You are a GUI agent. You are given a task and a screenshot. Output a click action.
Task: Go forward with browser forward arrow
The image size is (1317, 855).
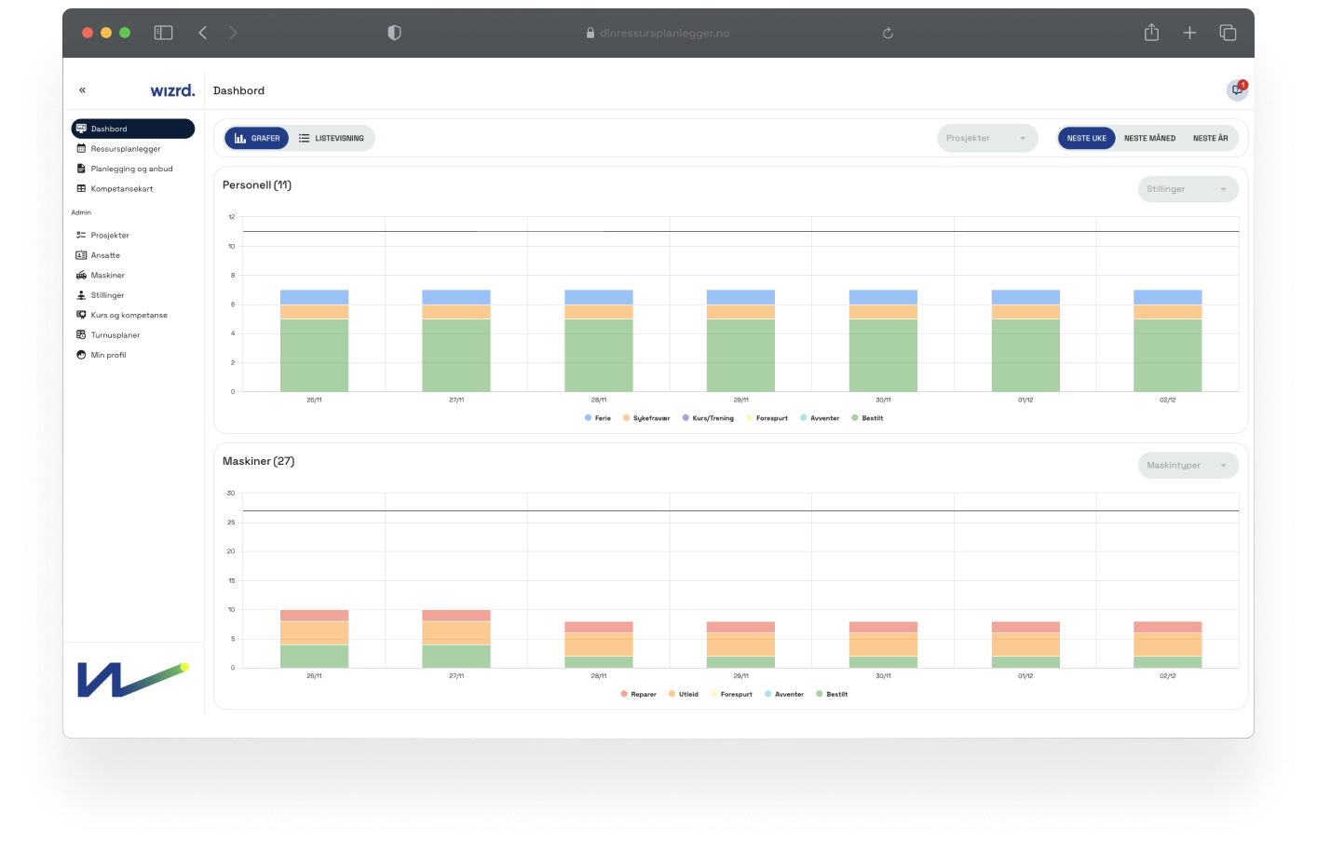click(233, 33)
